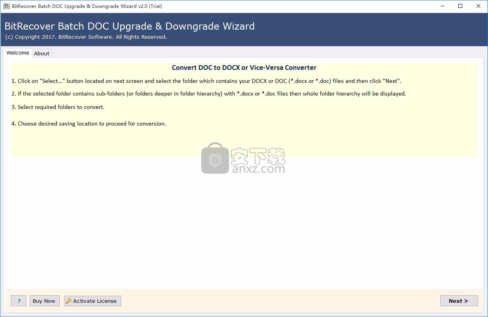488x317 pixels.
Task: Maximize the wizard window
Action: click(460, 6)
